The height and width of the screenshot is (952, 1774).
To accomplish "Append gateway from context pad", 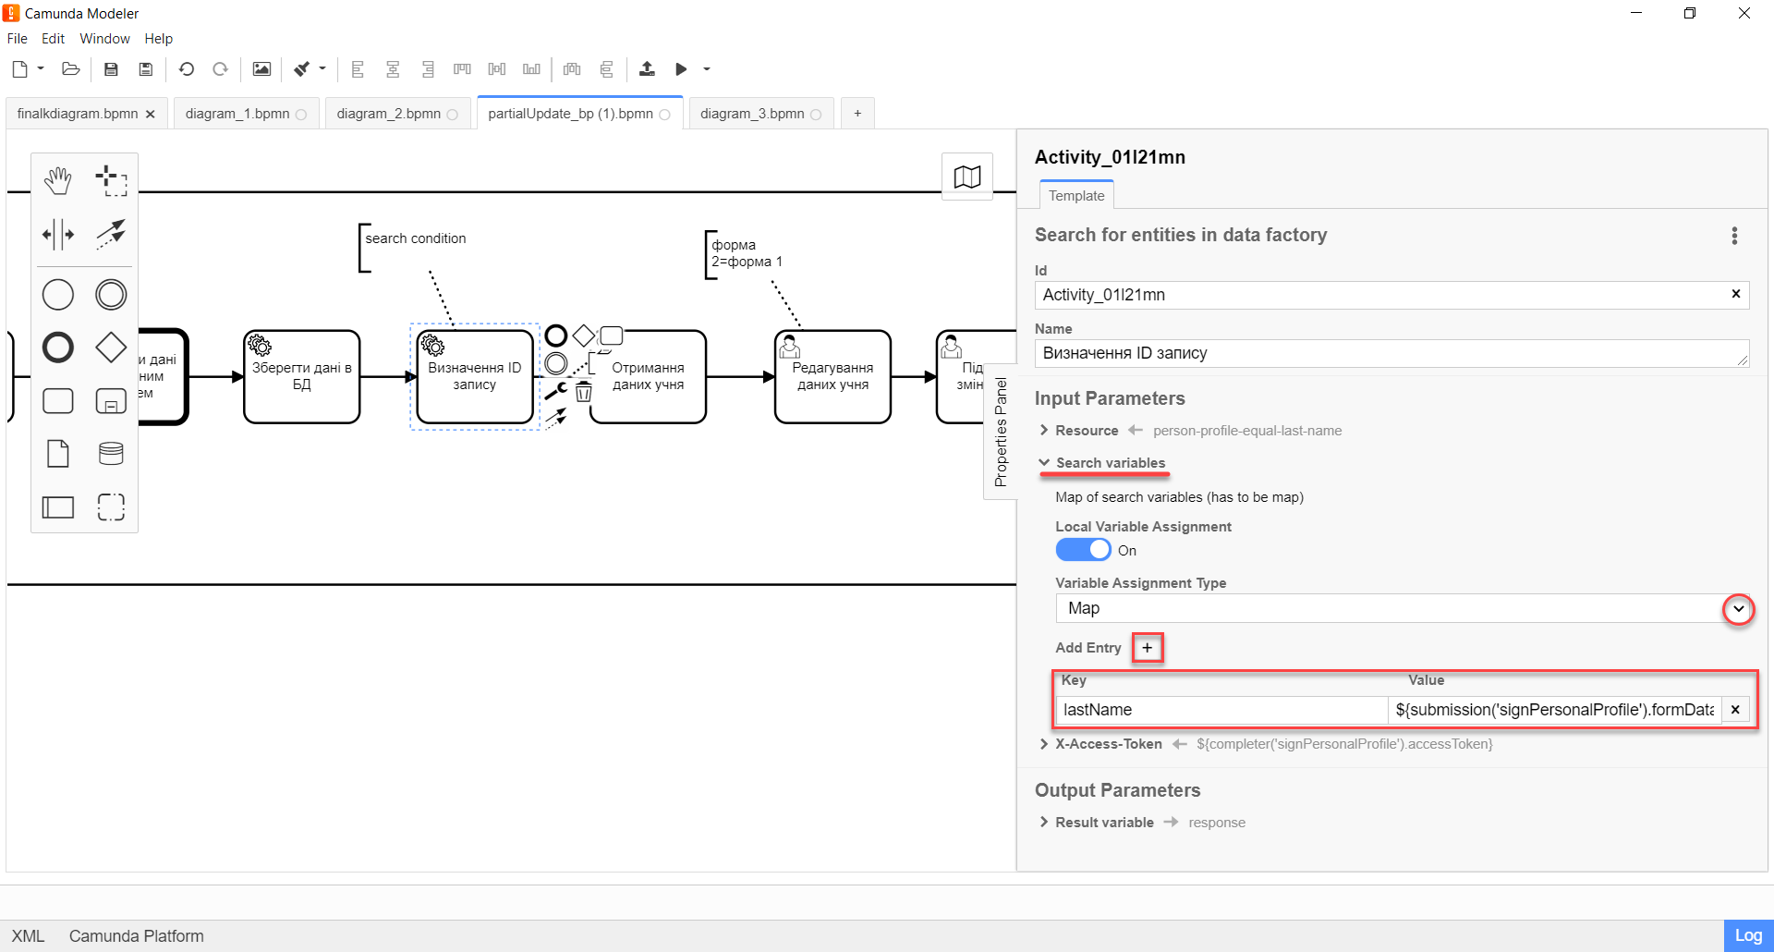I will [x=584, y=336].
